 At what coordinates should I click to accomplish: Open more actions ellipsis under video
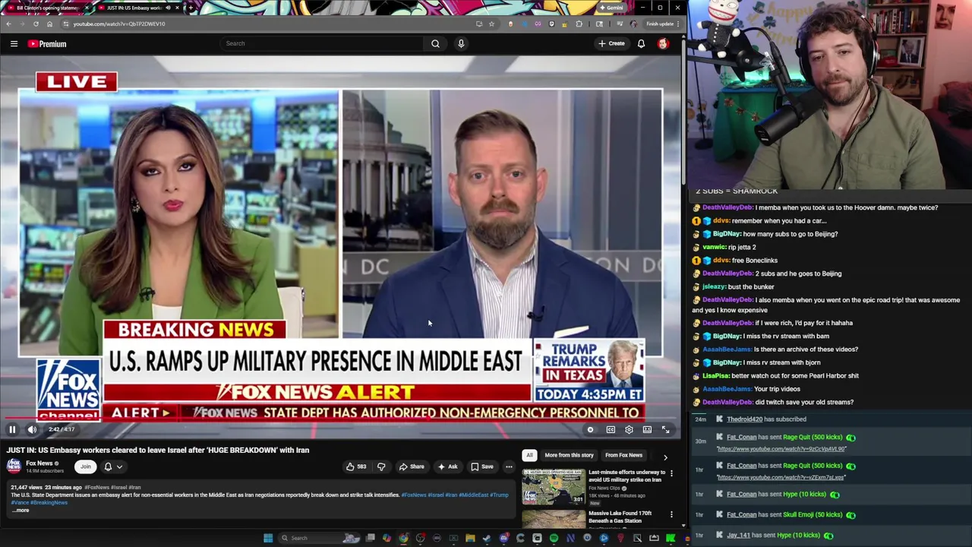509,466
